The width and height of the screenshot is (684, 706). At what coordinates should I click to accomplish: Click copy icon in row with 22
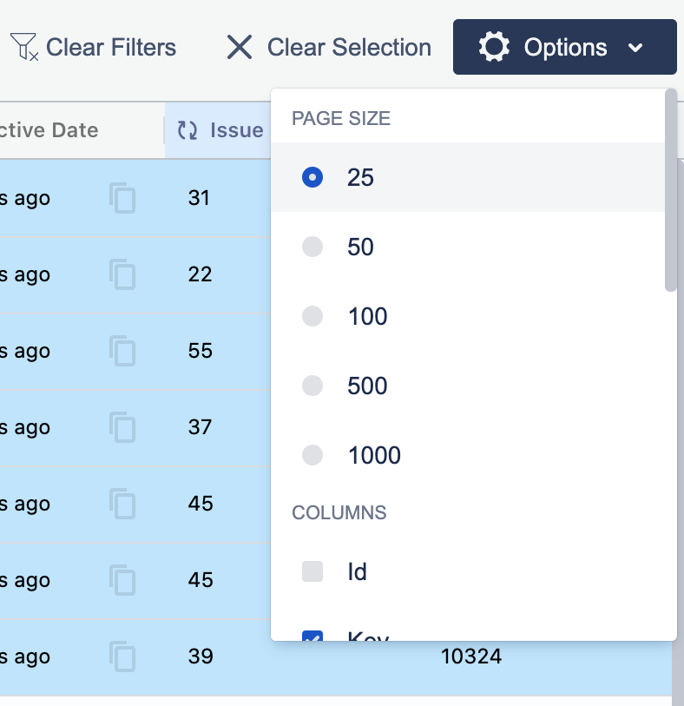(x=122, y=274)
